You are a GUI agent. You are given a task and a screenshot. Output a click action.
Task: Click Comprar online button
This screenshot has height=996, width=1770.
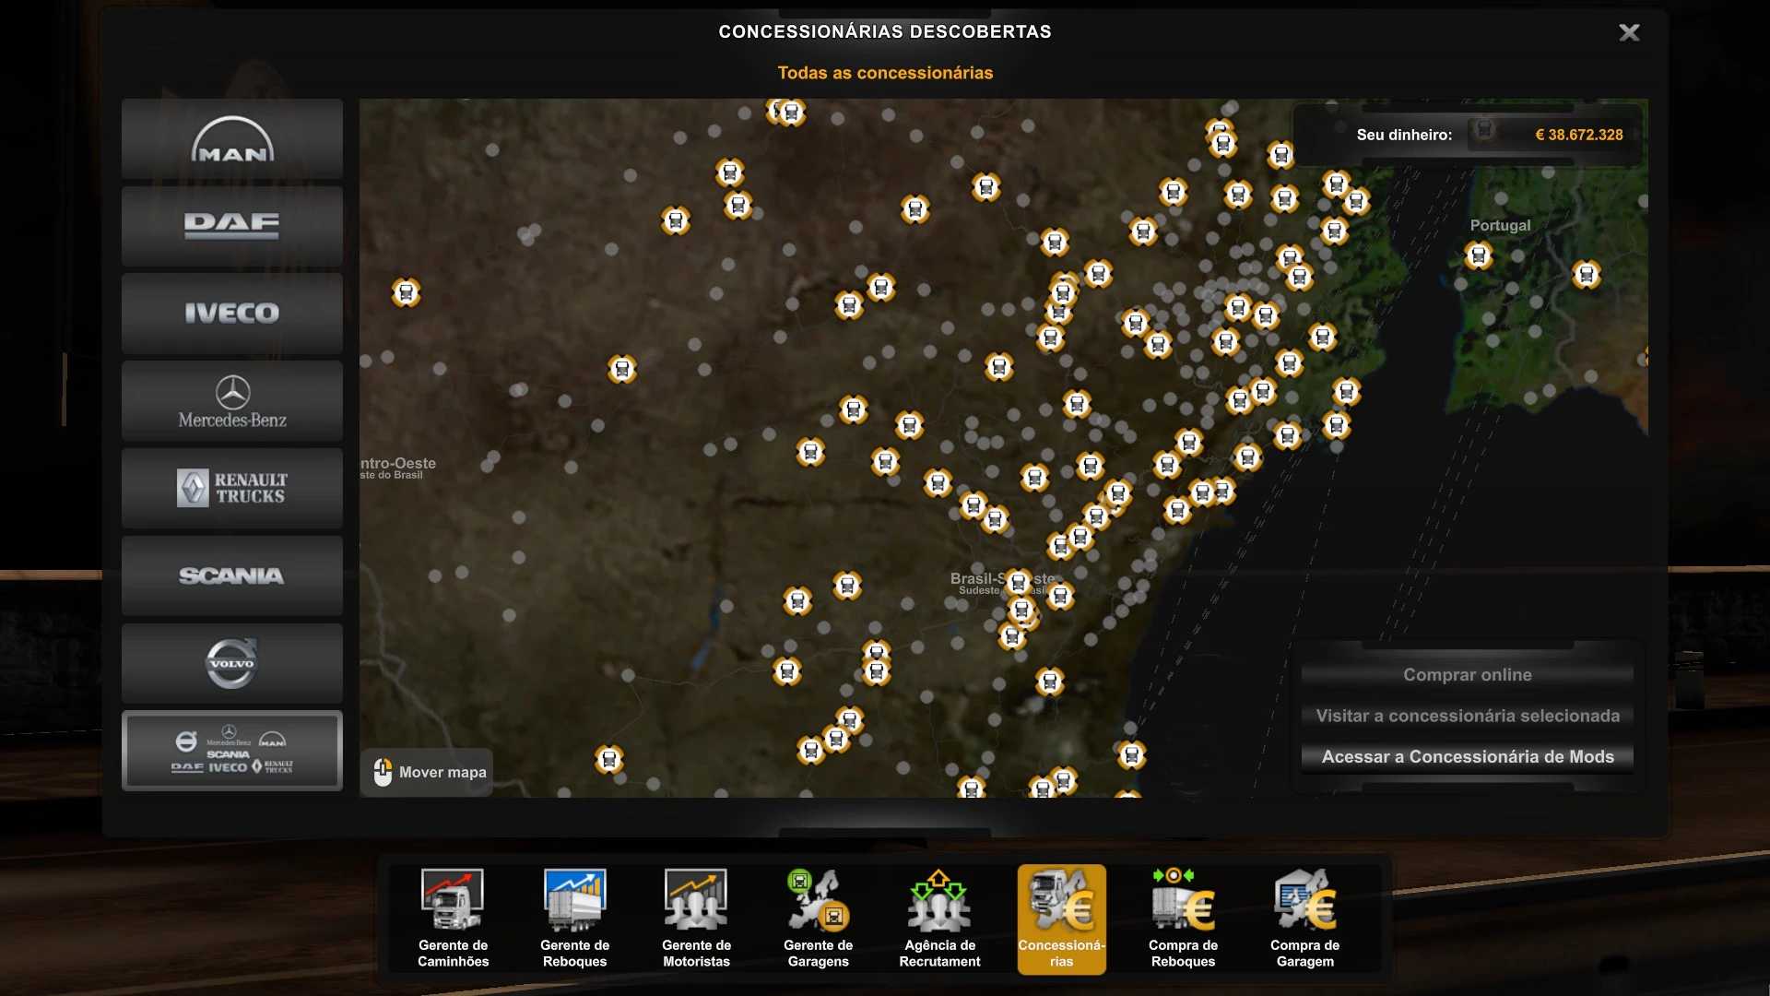point(1467,675)
